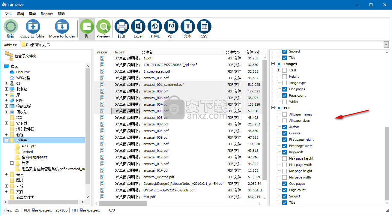Select anxaizai_001_combined.pdf file row
392x216 pixels.
pyautogui.click(x=178, y=85)
